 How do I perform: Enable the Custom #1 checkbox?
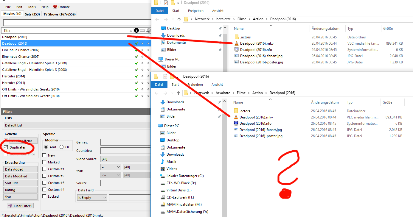click(x=44, y=169)
